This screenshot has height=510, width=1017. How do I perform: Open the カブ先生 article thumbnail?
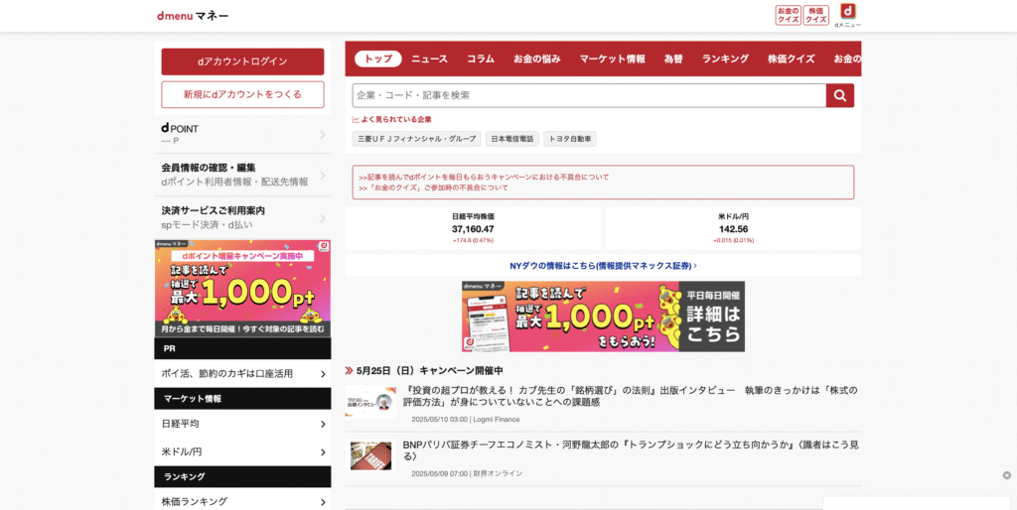pos(370,403)
